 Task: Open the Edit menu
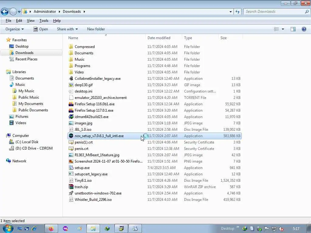tap(19, 21)
